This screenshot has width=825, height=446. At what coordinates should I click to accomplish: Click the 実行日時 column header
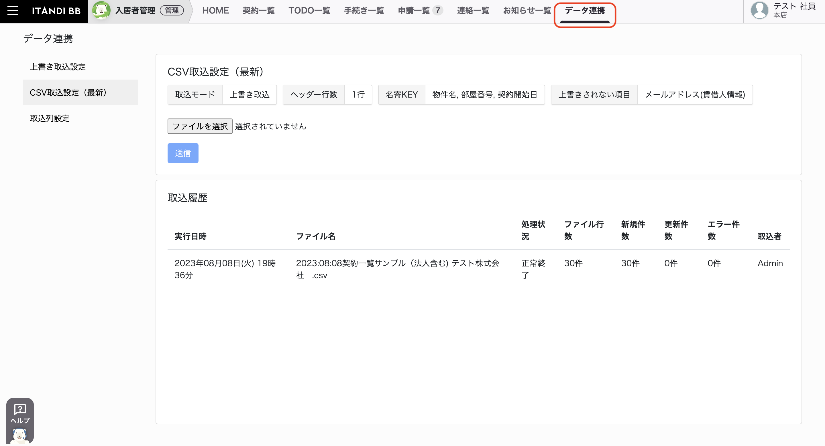pyautogui.click(x=190, y=236)
